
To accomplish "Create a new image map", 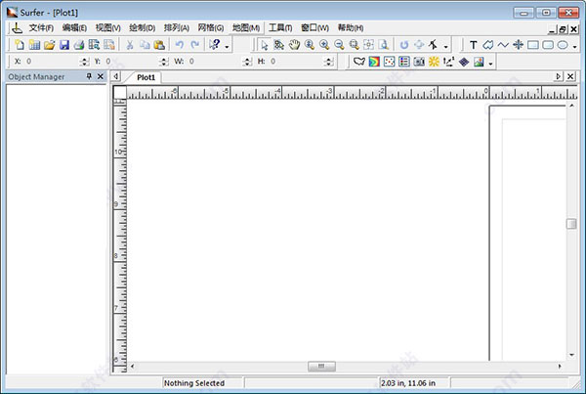I will [x=419, y=62].
